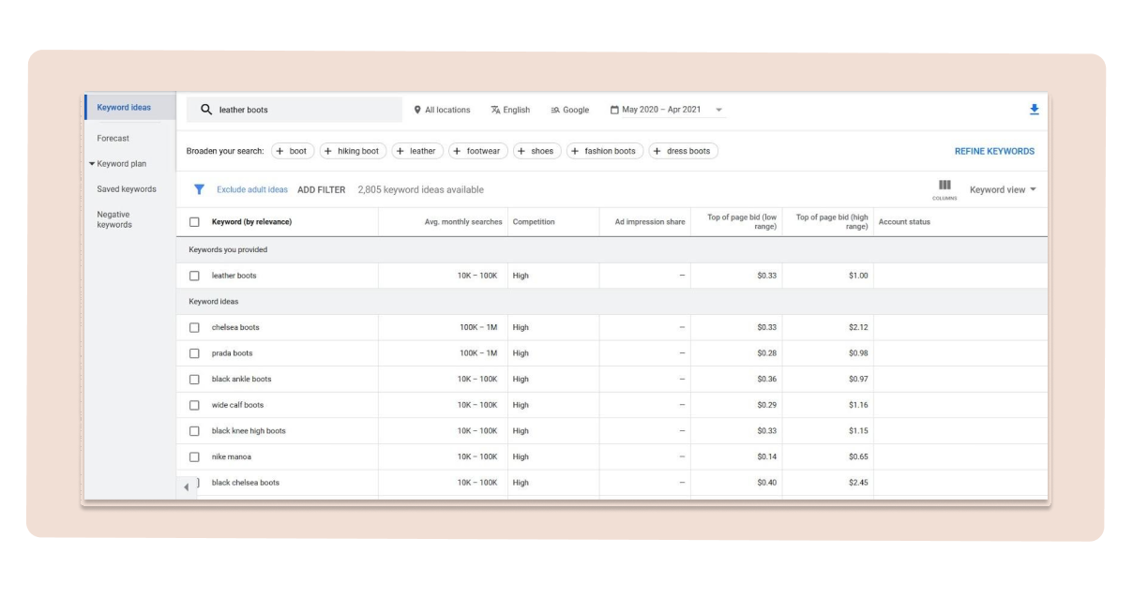This screenshot has width=1133, height=598.
Task: Click the calendar icon for date range
Action: pyautogui.click(x=614, y=110)
